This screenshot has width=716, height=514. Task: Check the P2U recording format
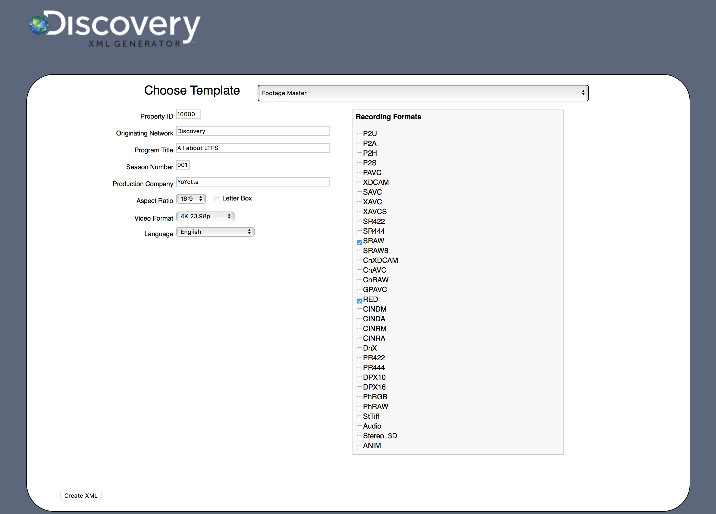[360, 135]
